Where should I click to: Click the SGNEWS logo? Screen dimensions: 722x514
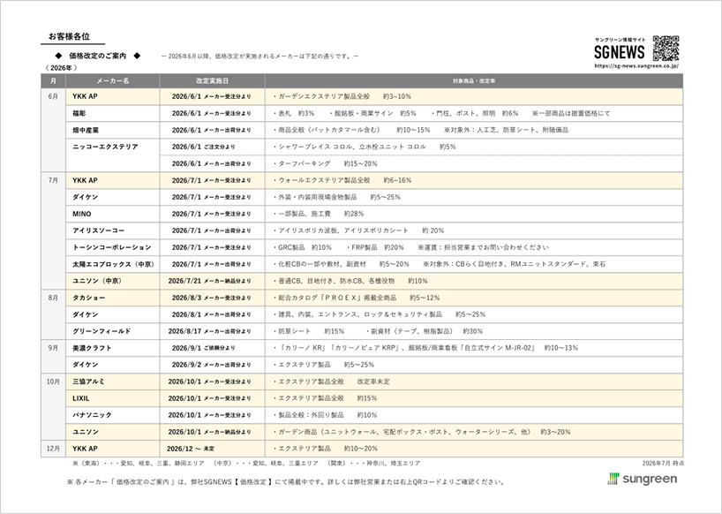[620, 52]
